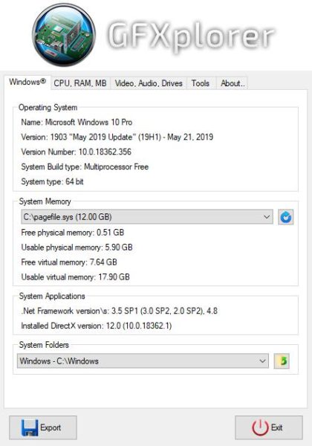This screenshot has width=312, height=446.
Task: Click the 'System Memory' group label
Action: (x=45, y=201)
